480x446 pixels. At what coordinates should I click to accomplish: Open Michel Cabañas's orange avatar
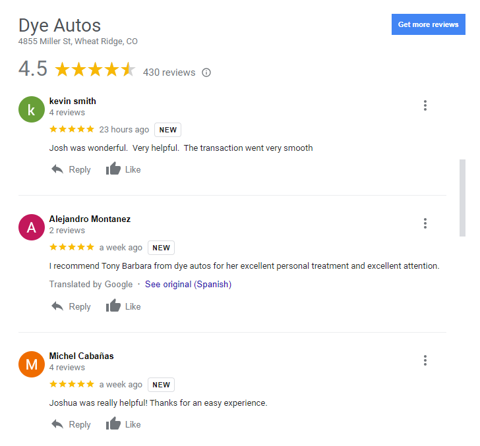32,364
